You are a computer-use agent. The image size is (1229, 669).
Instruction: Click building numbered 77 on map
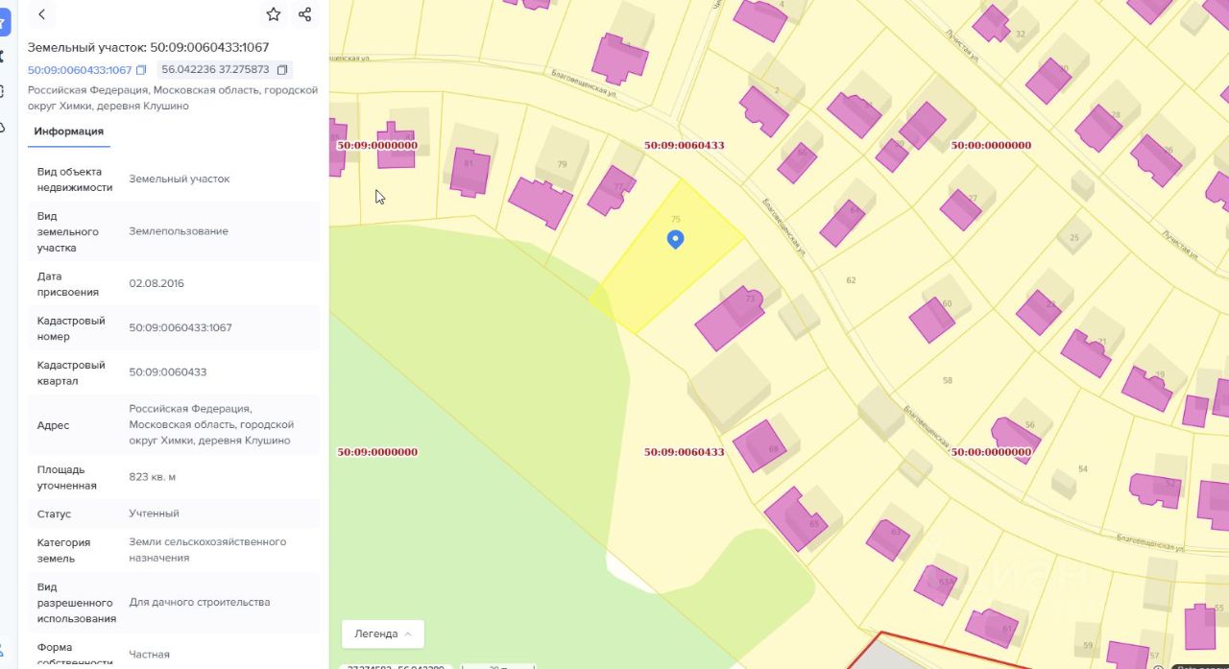[x=612, y=190]
